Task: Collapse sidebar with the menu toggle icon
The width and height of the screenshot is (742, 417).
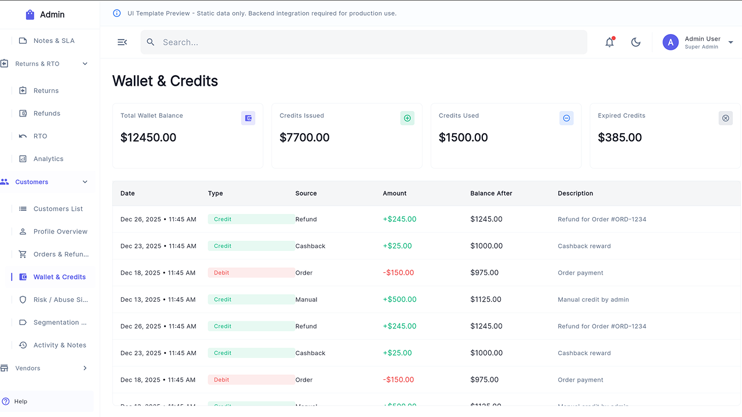Action: (x=122, y=42)
